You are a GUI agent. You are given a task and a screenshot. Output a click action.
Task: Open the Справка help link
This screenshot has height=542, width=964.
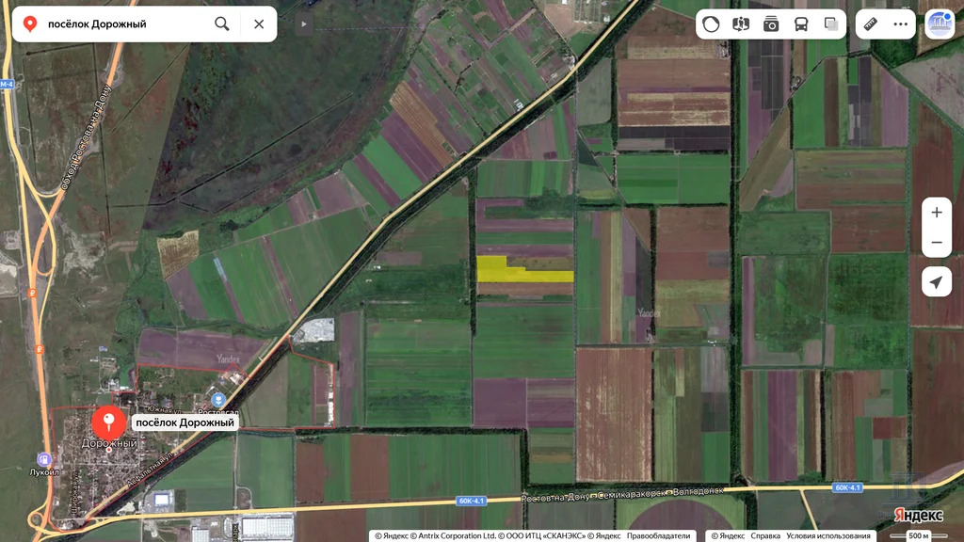pos(765,535)
